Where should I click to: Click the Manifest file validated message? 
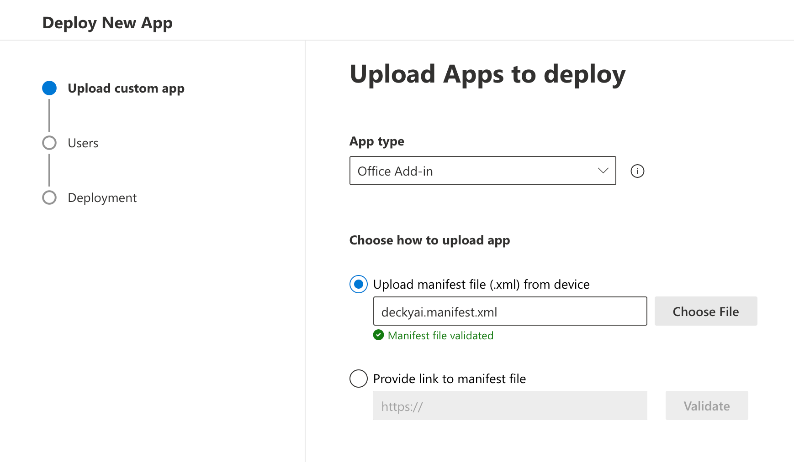tap(440, 336)
